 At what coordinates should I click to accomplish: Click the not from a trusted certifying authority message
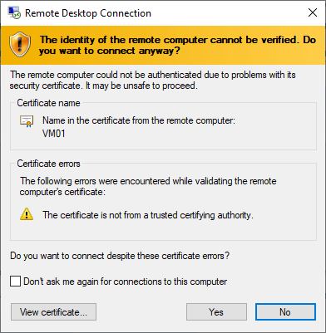148,215
